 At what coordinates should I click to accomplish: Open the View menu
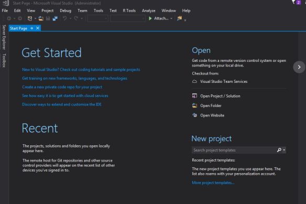click(31, 10)
